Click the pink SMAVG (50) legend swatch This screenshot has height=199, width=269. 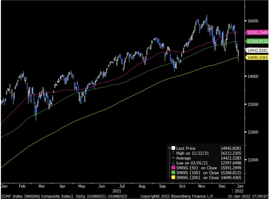[173, 168]
